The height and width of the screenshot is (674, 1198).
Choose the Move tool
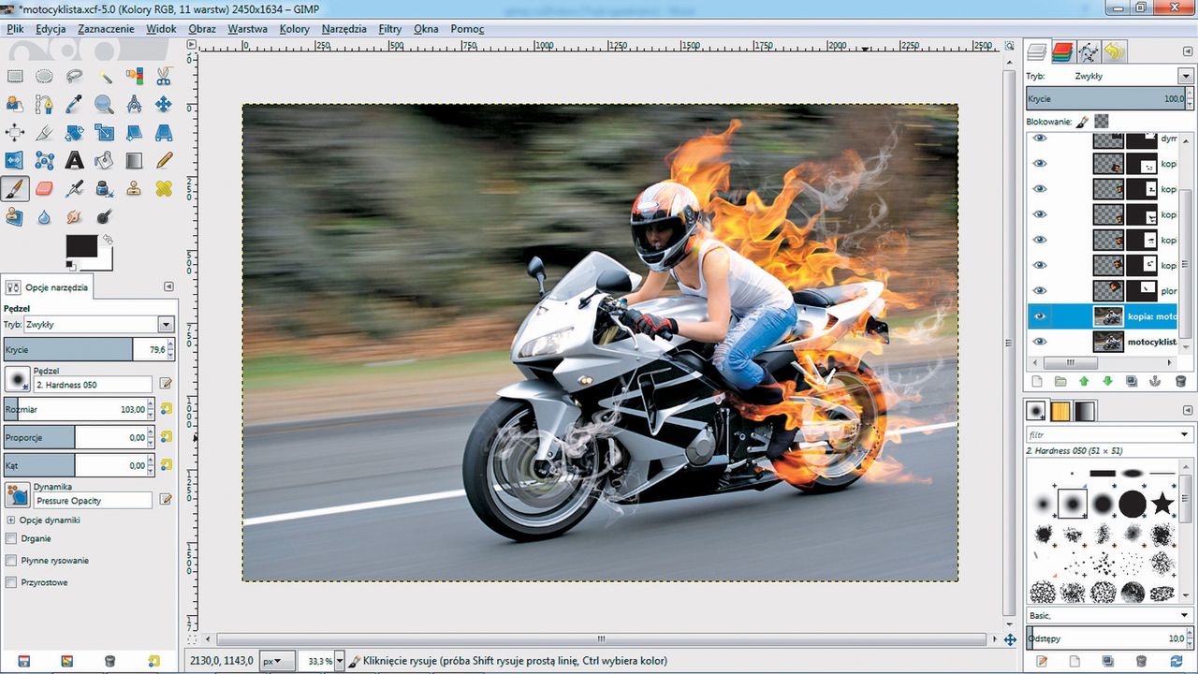pos(164,104)
